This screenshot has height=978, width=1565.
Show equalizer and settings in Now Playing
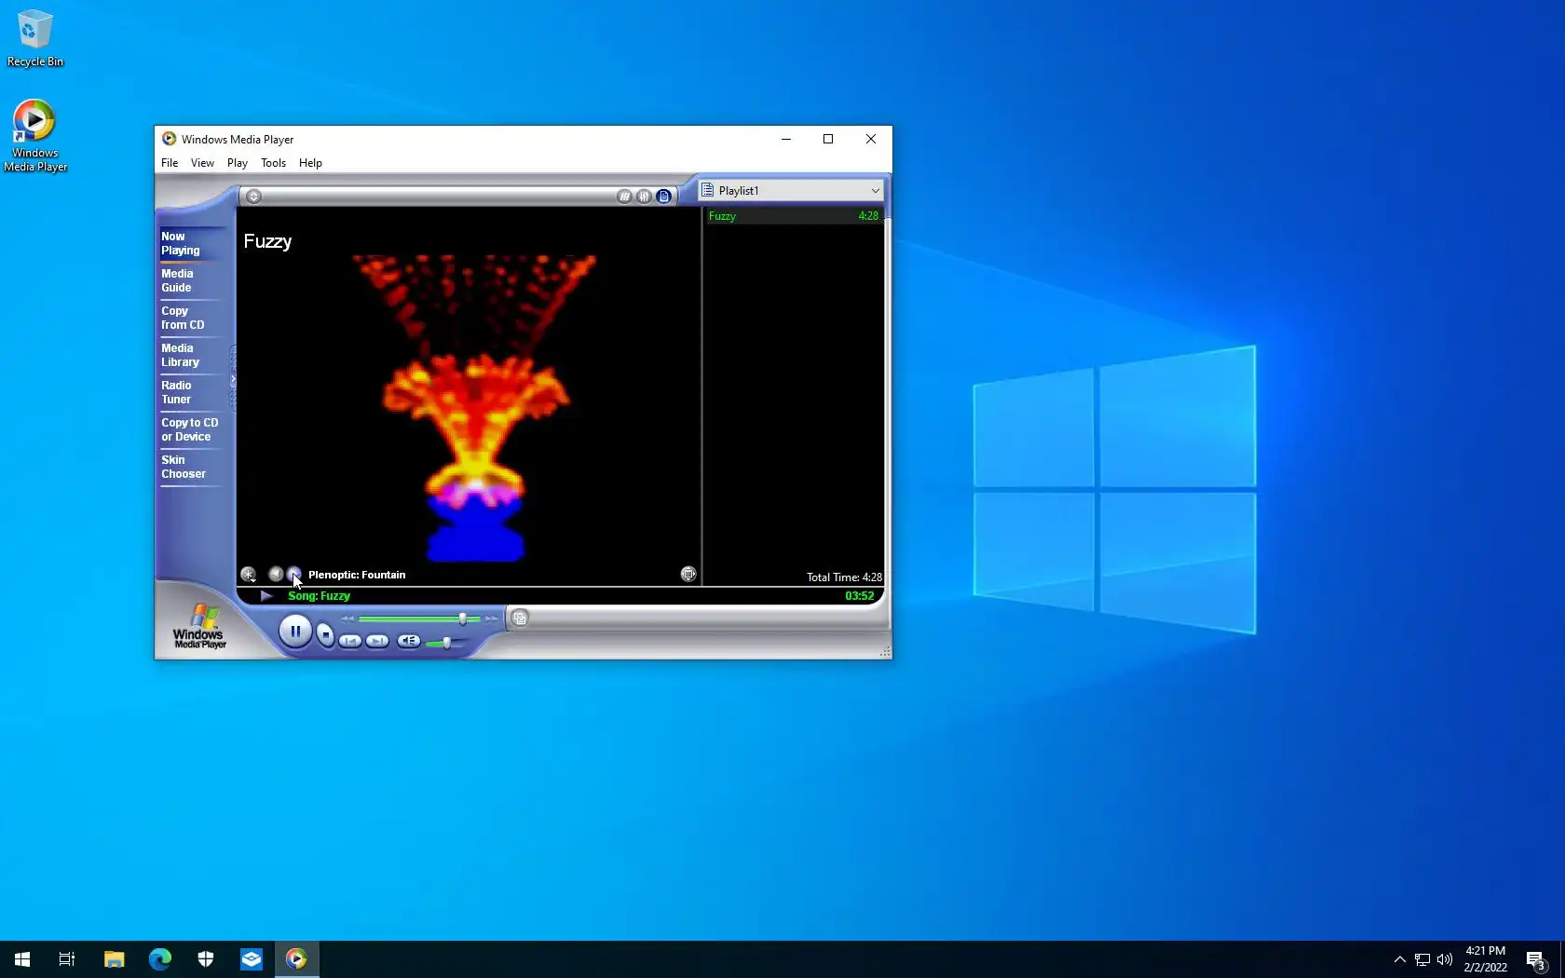point(644,197)
